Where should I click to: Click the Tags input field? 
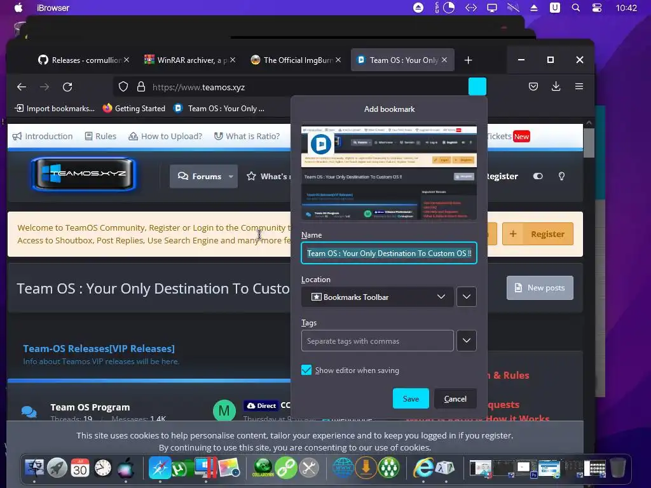click(377, 341)
